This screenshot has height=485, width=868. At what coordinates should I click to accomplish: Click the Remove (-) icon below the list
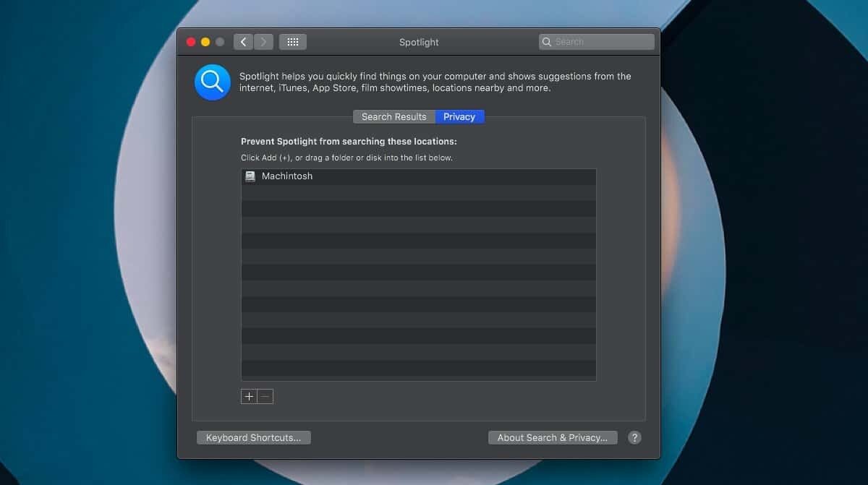coord(265,396)
